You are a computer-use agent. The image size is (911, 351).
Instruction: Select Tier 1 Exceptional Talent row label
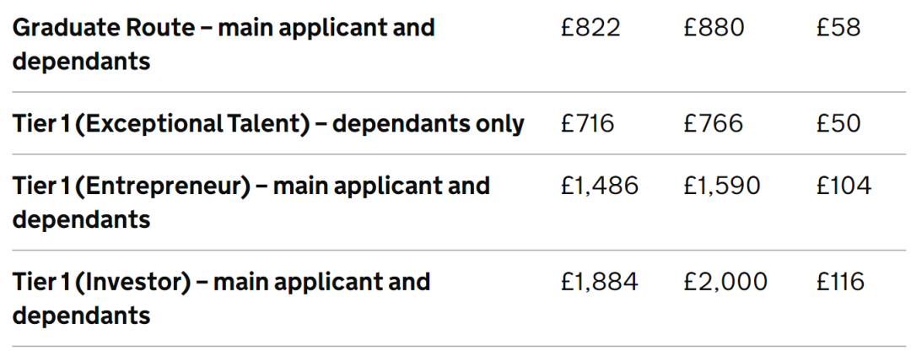[268, 124]
